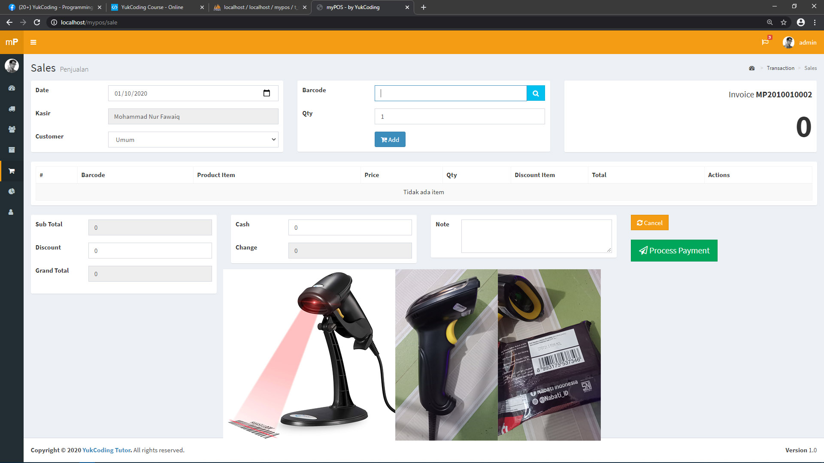Open the notifications flag icon
Image resolution: width=824 pixels, height=463 pixels.
tap(765, 42)
